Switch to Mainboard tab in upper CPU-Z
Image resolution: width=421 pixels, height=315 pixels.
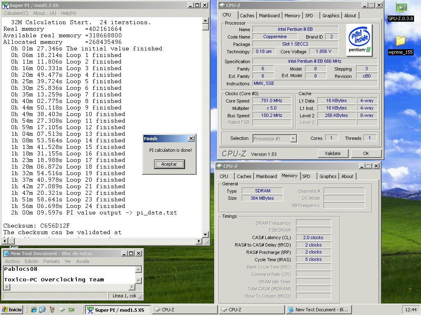(x=269, y=16)
